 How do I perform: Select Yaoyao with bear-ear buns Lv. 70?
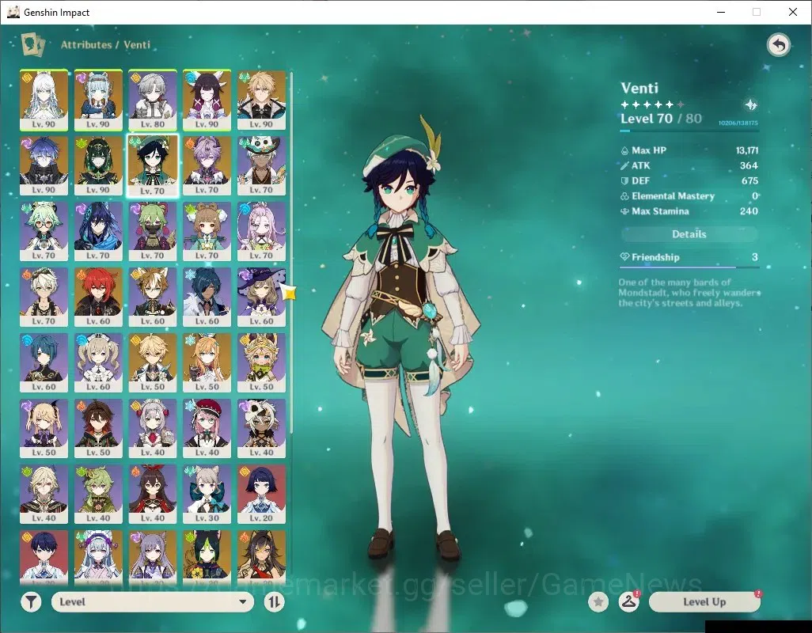point(207,231)
